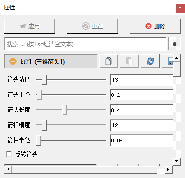Click the 应用 apply button
Image resolution: width=185 pixels, height=178 pixels.
(29, 26)
